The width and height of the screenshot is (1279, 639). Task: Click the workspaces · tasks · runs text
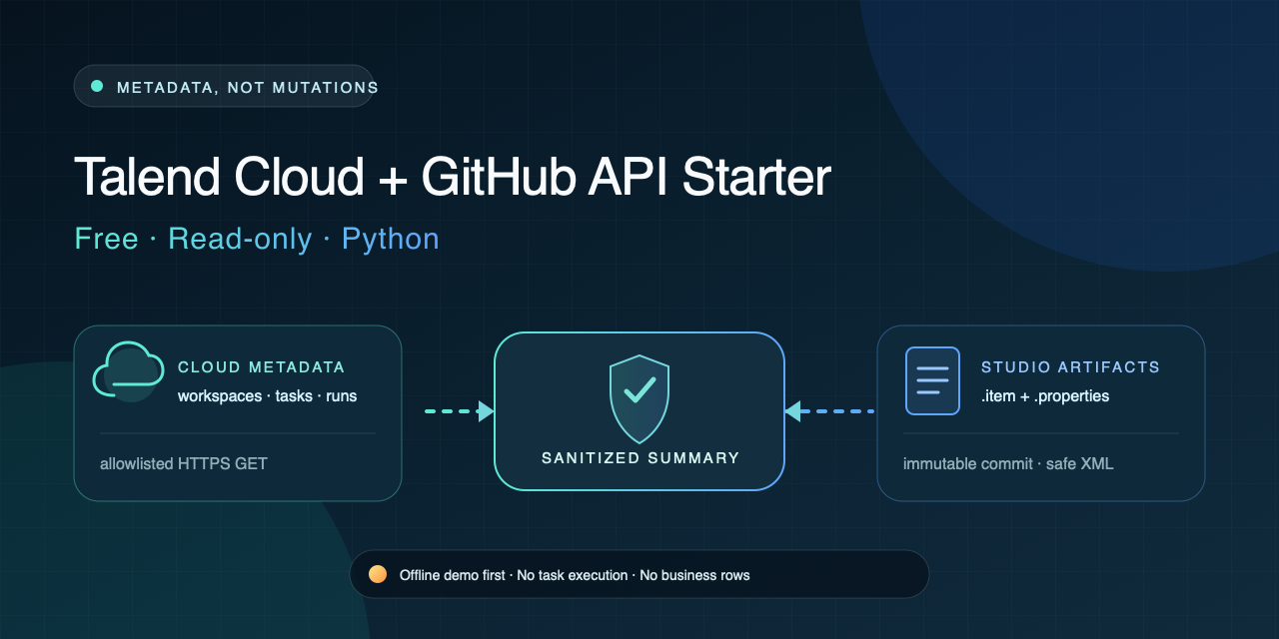(268, 396)
